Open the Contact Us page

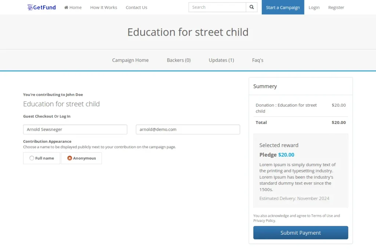point(137,7)
